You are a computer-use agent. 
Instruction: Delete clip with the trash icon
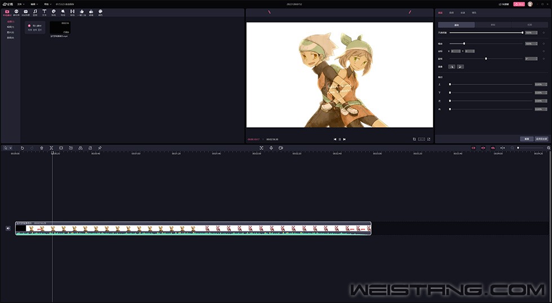pos(41,148)
